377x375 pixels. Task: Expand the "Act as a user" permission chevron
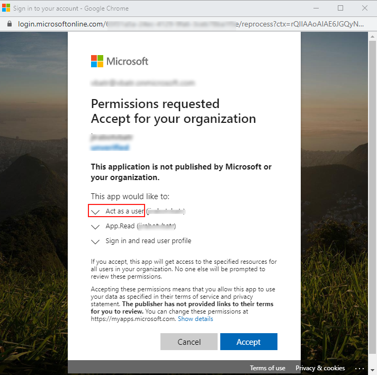tap(95, 212)
